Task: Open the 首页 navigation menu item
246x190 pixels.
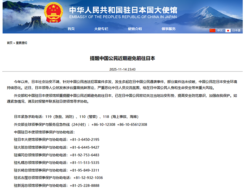Action: [x=71, y=29]
